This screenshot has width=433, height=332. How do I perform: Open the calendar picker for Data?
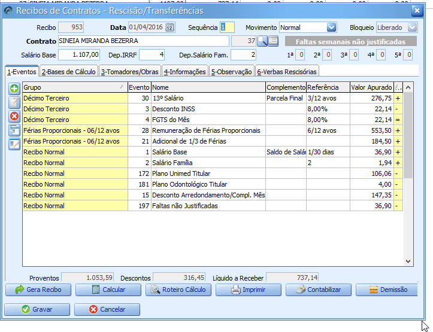169,28
